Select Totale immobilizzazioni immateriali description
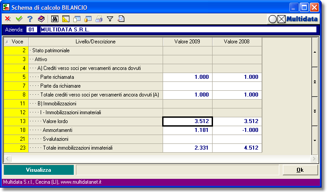 point(95,148)
